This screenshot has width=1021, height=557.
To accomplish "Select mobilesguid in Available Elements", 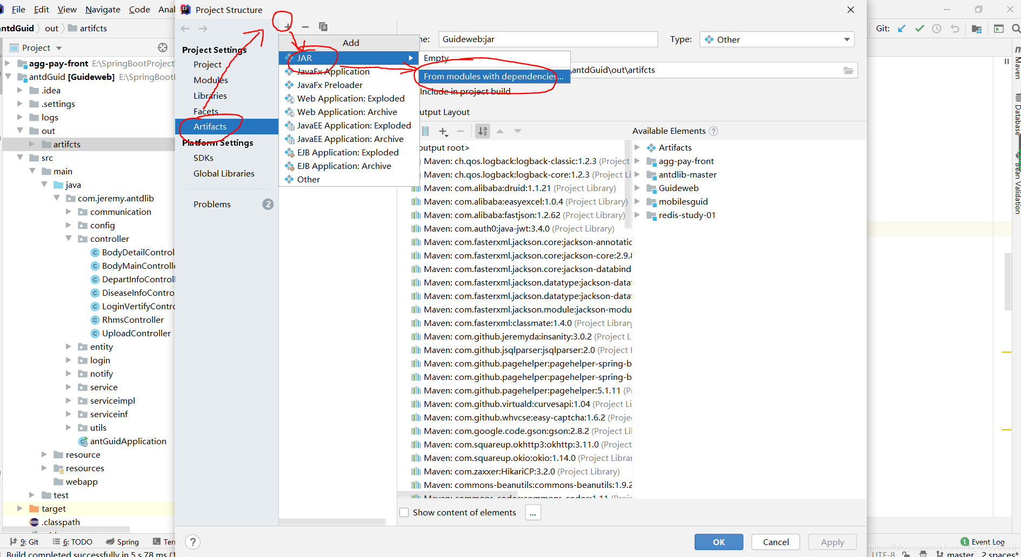I will (x=683, y=201).
